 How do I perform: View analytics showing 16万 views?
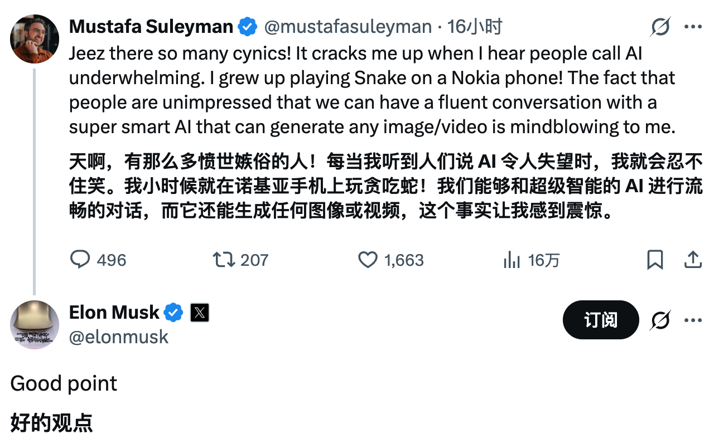point(512,260)
